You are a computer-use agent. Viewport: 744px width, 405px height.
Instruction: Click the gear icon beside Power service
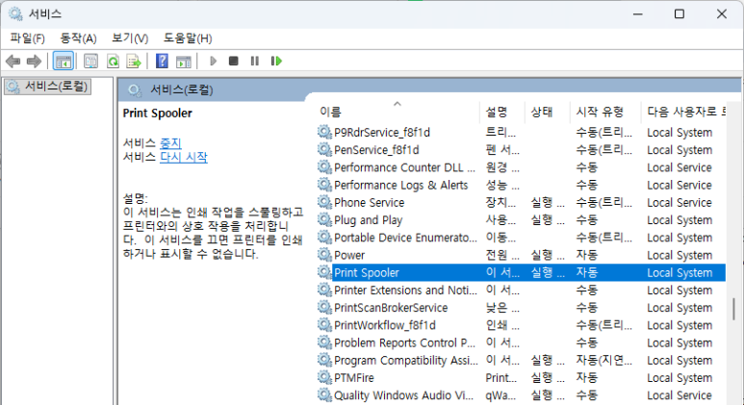[324, 255]
